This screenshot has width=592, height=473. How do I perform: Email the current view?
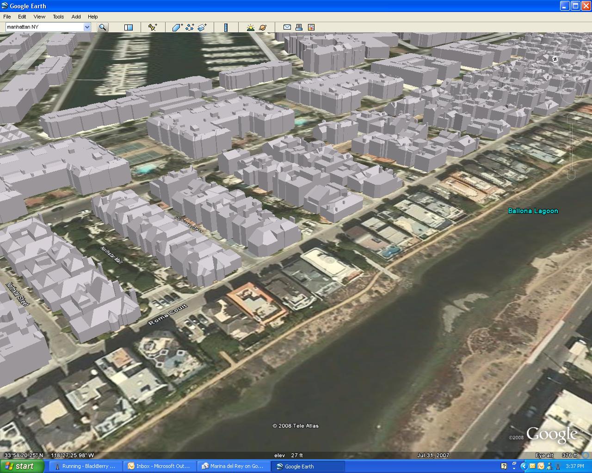287,27
